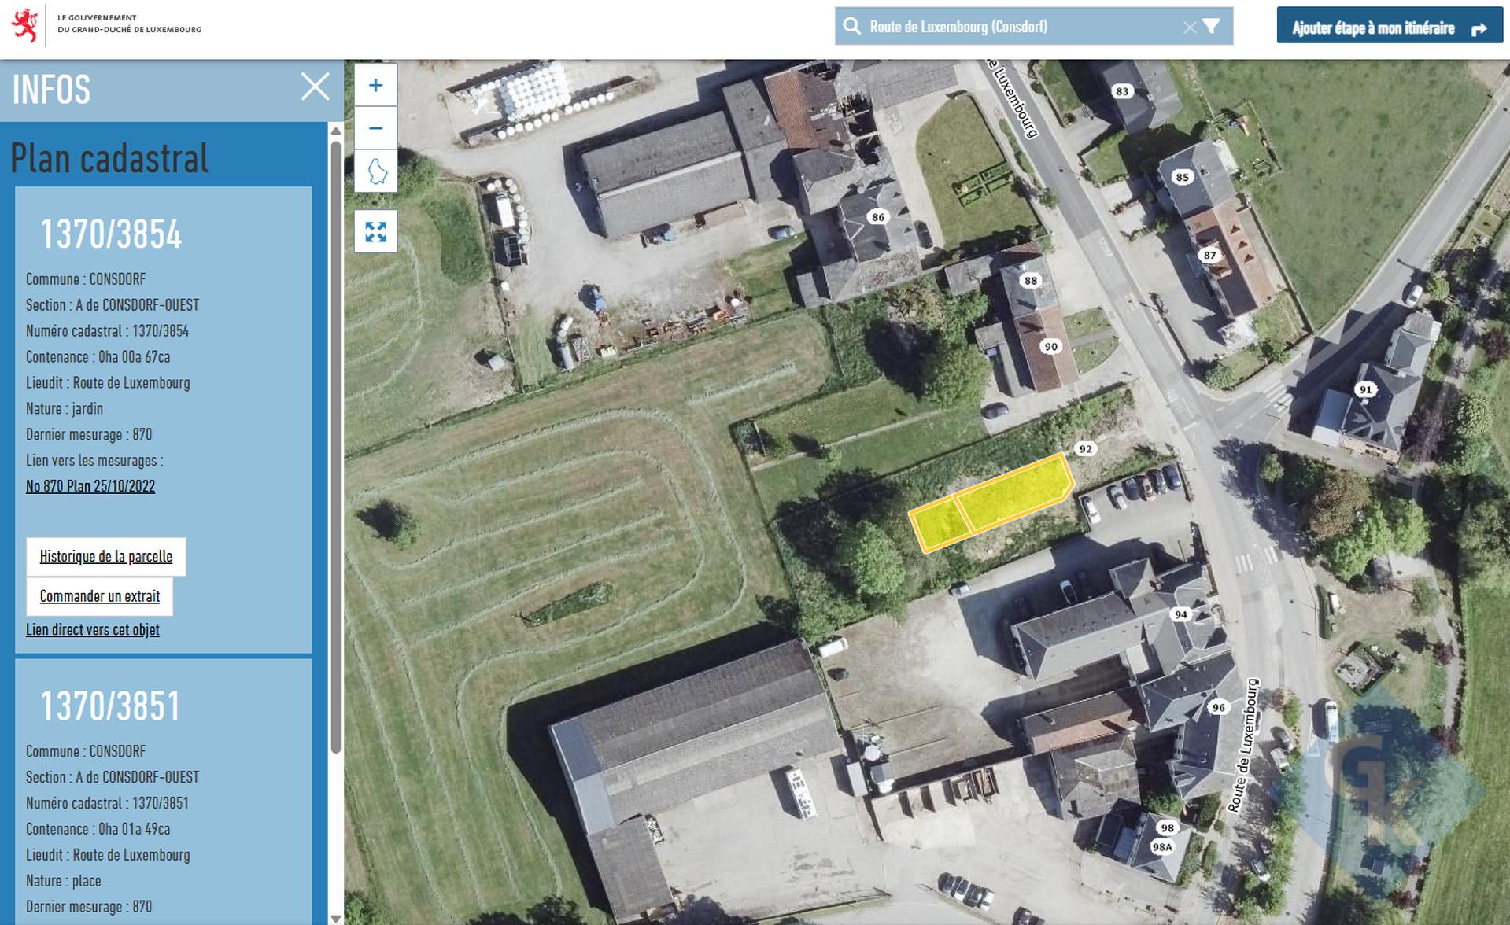Click the magnifying glass search icon
This screenshot has height=925, width=1510.
(x=851, y=27)
